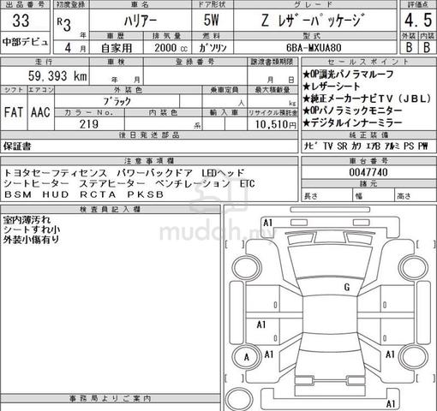
Task: Click inspector remark 室内薄汚れ
Action: (27, 220)
